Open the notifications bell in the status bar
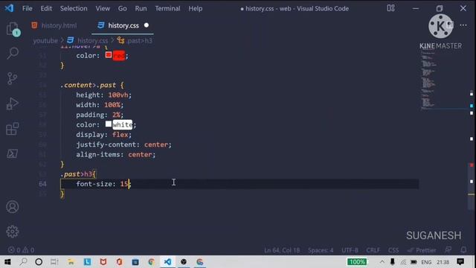 click(x=463, y=250)
